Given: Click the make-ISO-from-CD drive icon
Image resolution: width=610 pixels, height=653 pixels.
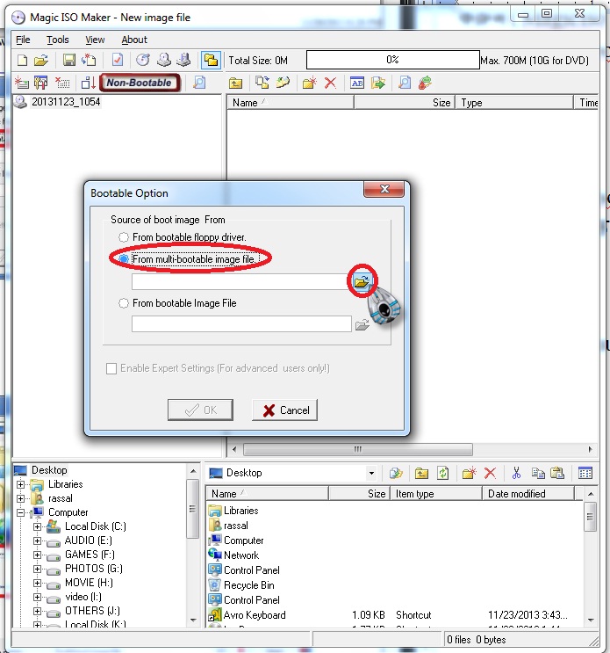Looking at the screenshot, I should pyautogui.click(x=164, y=61).
